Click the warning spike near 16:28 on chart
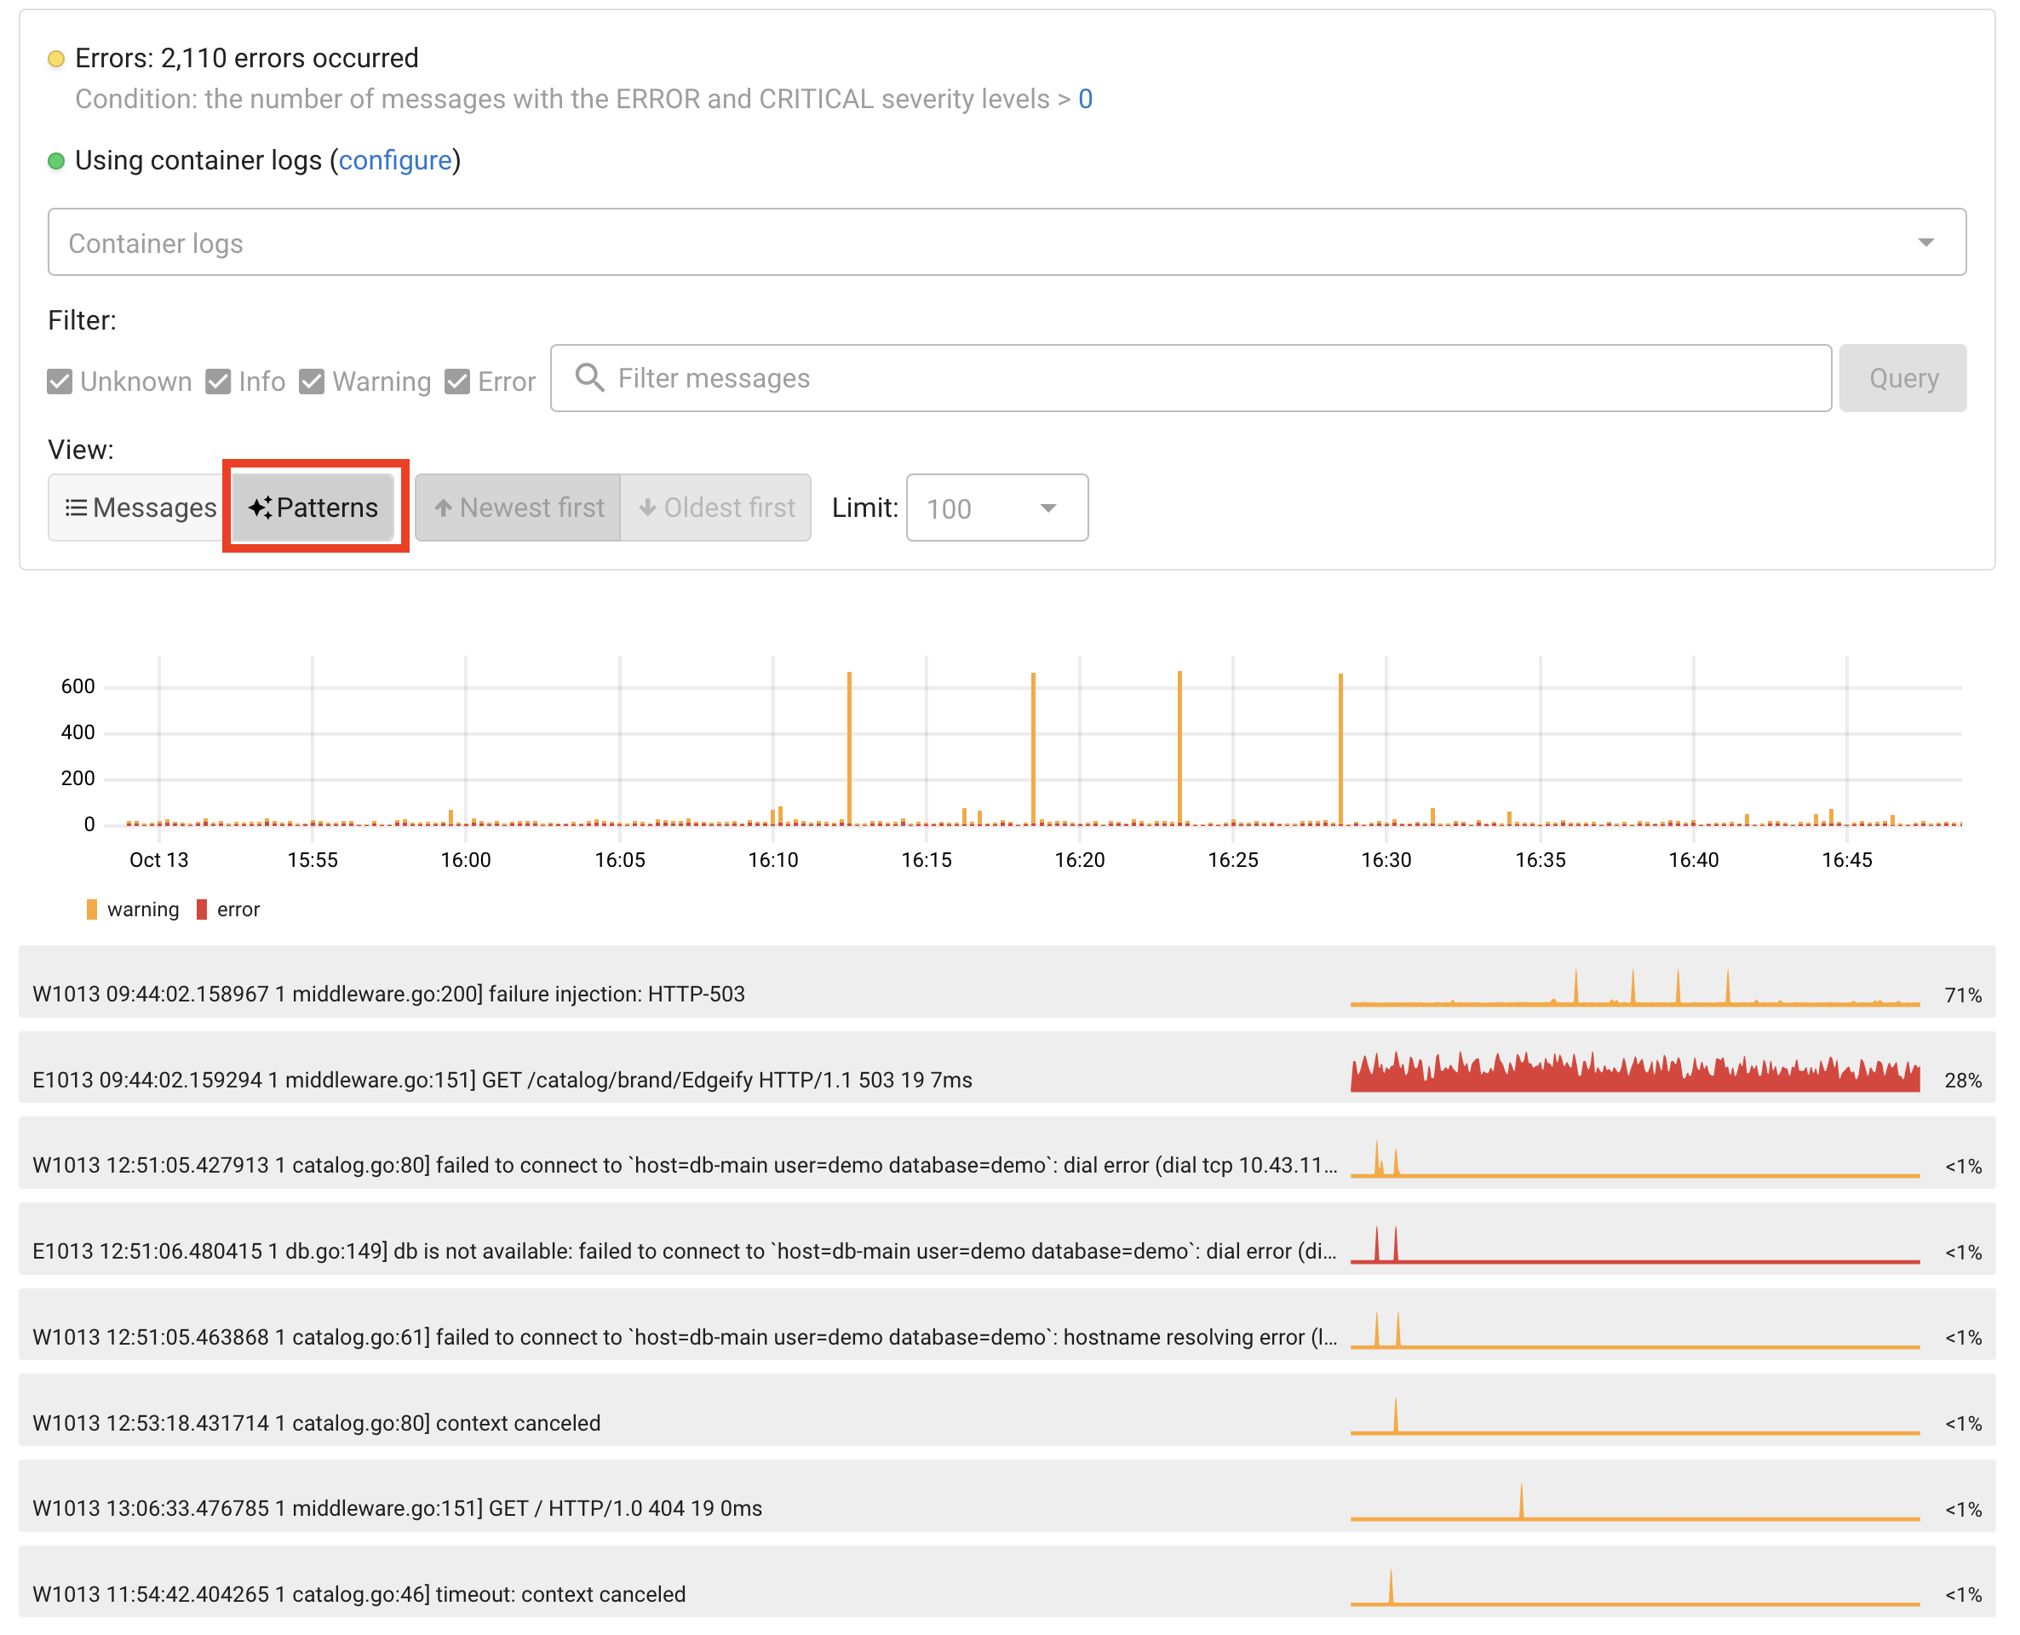Viewport: 2020px width, 1635px height. [1340, 749]
